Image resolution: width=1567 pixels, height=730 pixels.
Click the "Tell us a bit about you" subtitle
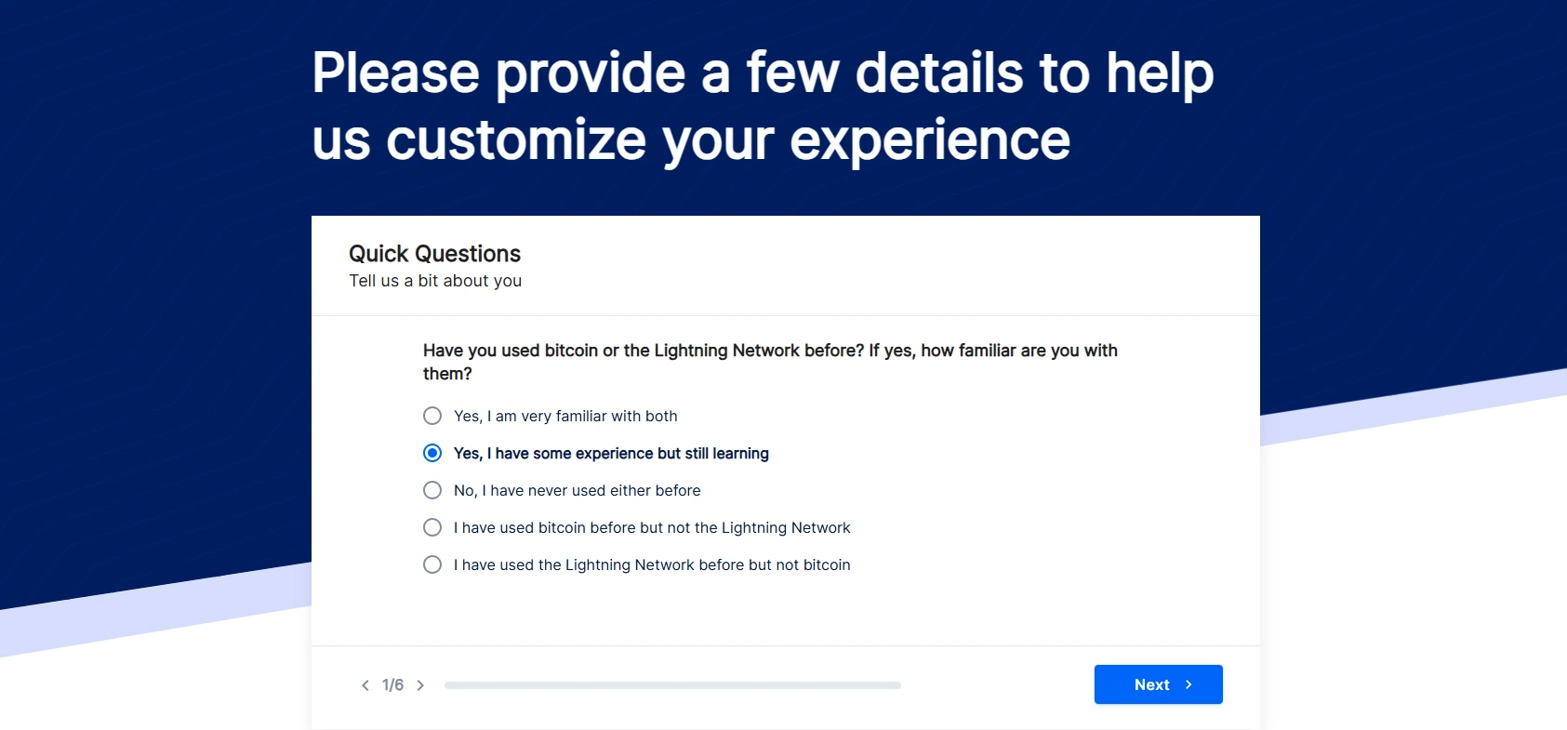click(435, 281)
